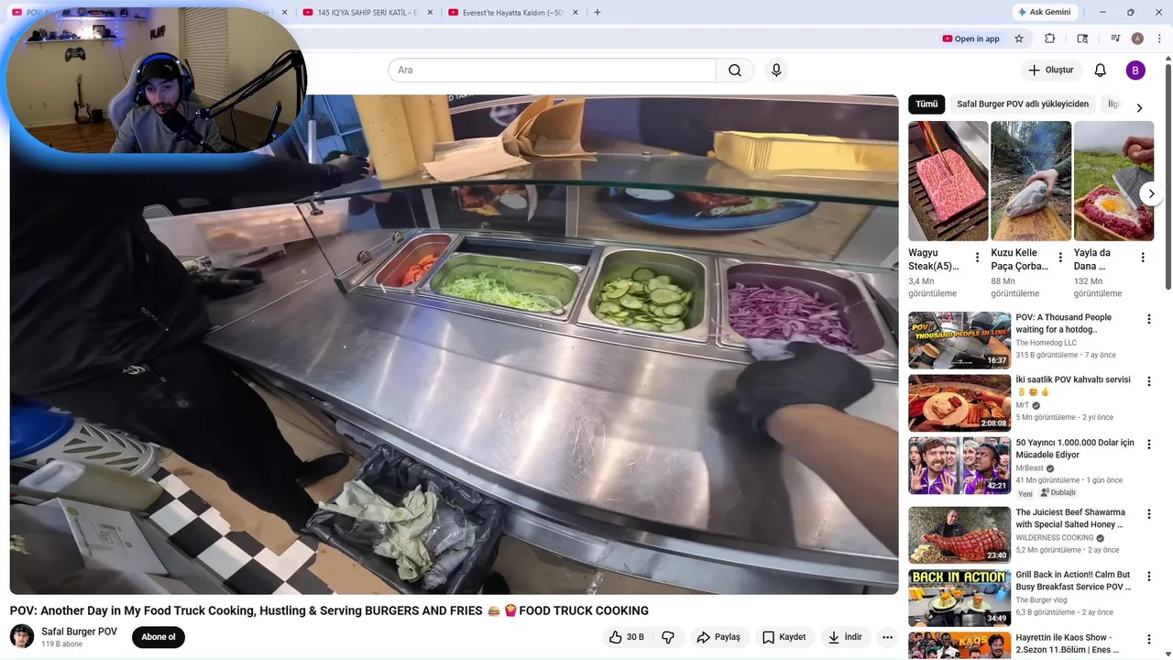Screen dimensions: 1173x660
Task: Bookmark this page with star icon
Action: point(1019,38)
